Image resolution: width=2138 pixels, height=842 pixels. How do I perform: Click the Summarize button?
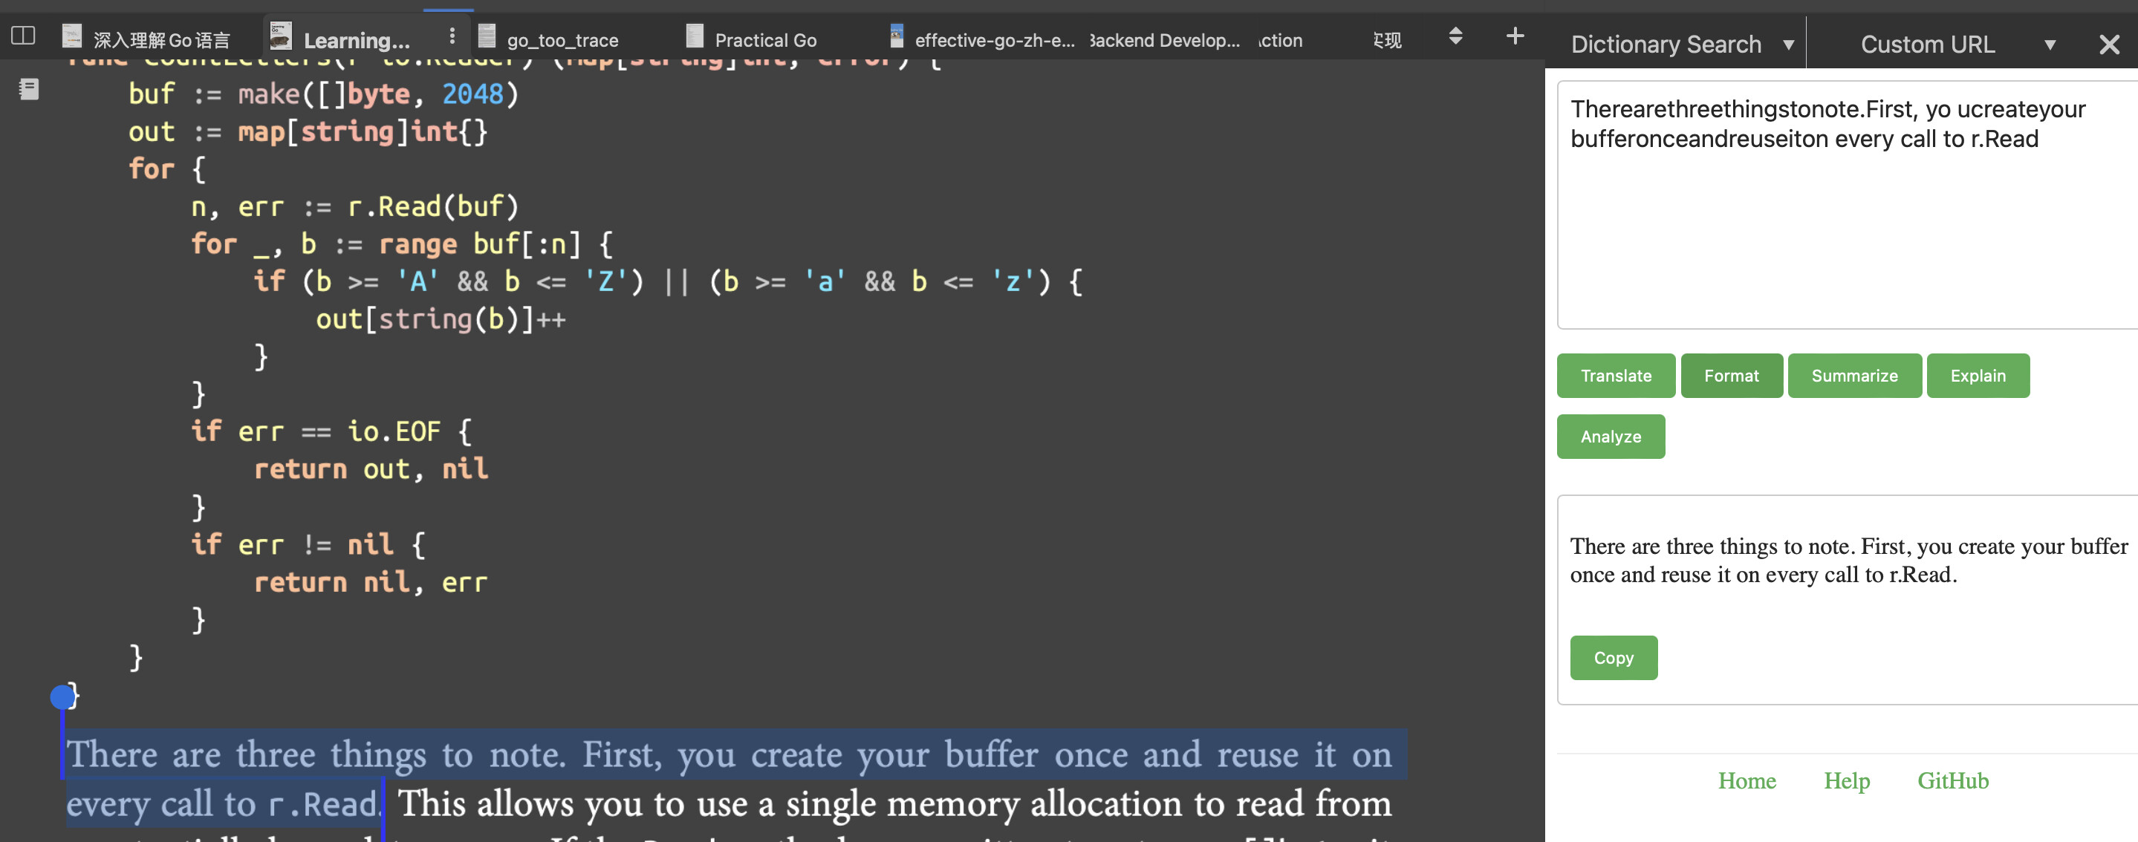coord(1854,376)
